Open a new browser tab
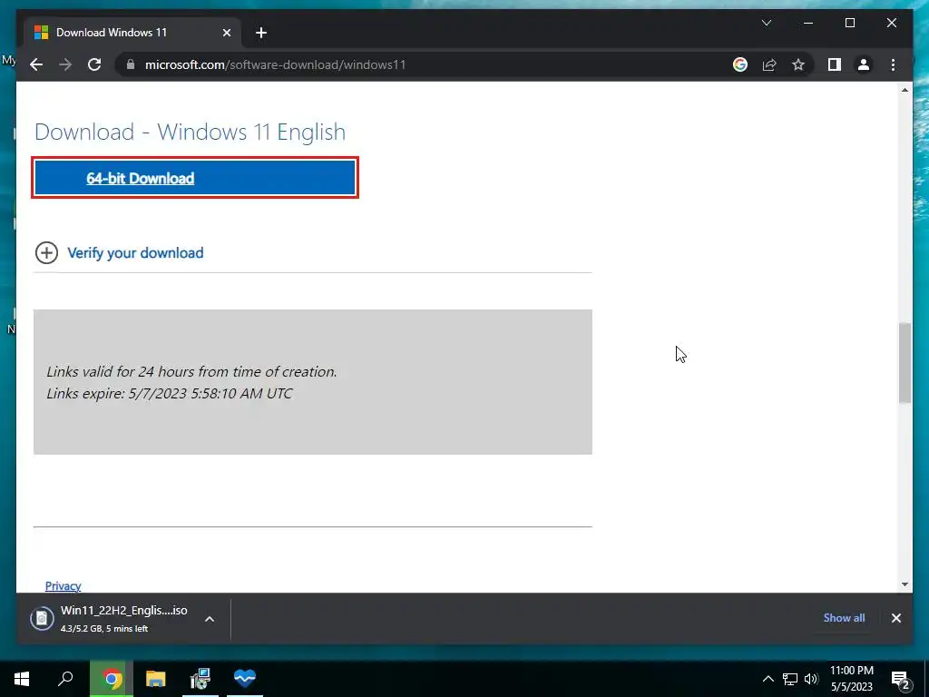 261,33
